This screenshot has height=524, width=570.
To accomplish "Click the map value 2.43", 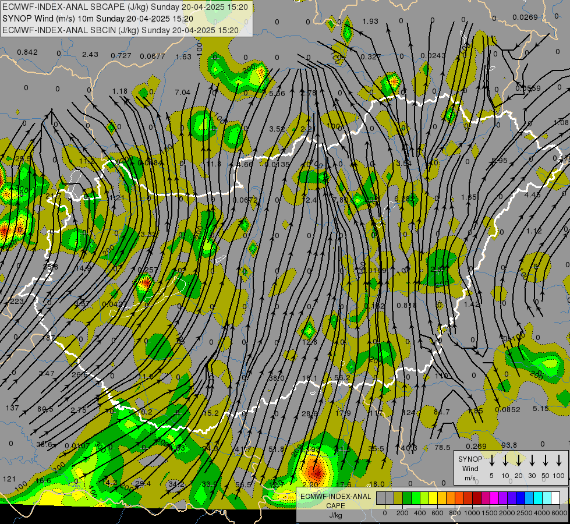I will tap(90, 55).
